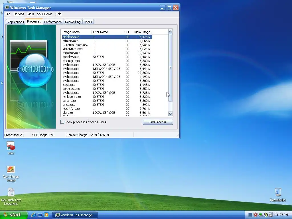Viewport: 292px width, 219px height.
Task: Click the Show Desktop quick launch icon
Action: (x=40, y=215)
